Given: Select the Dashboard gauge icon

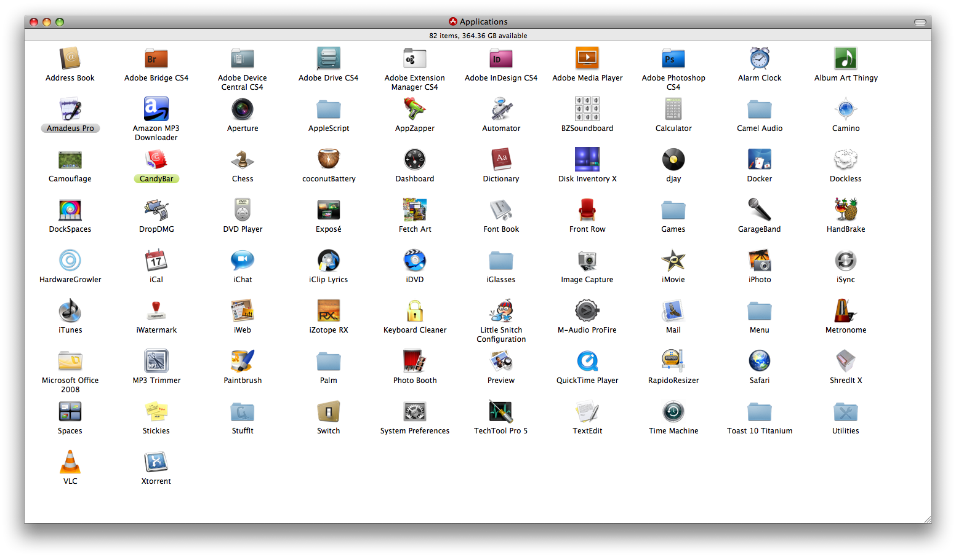Looking at the screenshot, I should pyautogui.click(x=415, y=159).
